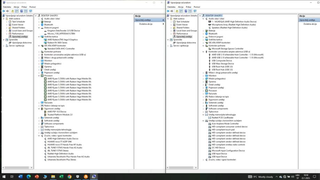The image size is (320, 180).
Task: Select the USB Mass Storage Device icon
Action: pos(210,64)
